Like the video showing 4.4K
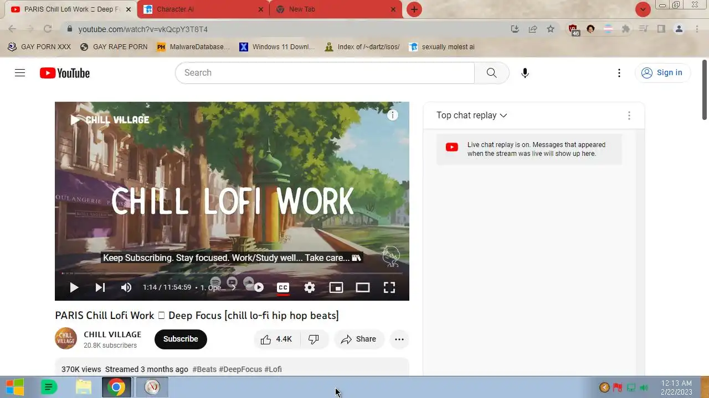This screenshot has height=398, width=709. coord(276,339)
